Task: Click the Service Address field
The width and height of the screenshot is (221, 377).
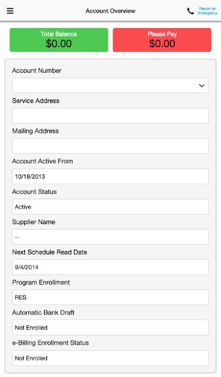Action: (x=110, y=115)
